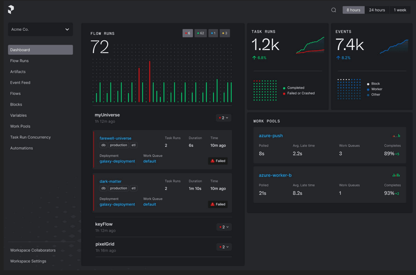Expand the keyFlow failed runs list
416x275 pixels.
pos(224,227)
